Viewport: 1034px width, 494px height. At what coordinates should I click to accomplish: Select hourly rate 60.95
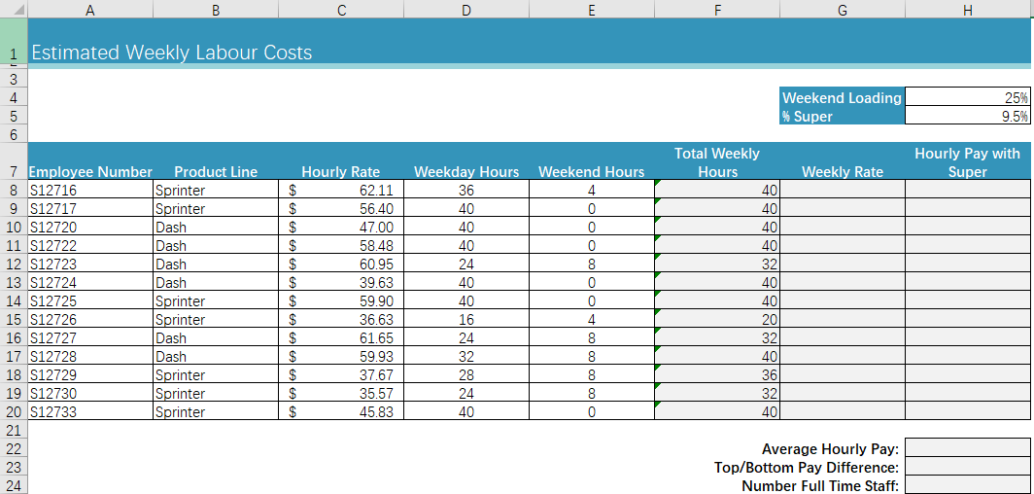(x=341, y=264)
